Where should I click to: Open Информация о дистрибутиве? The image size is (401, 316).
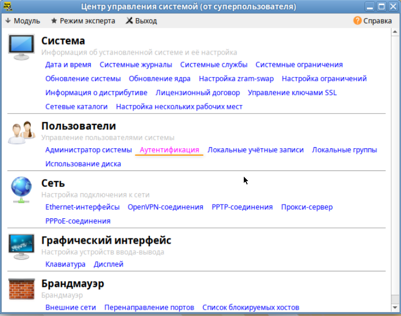pyautogui.click(x=96, y=92)
